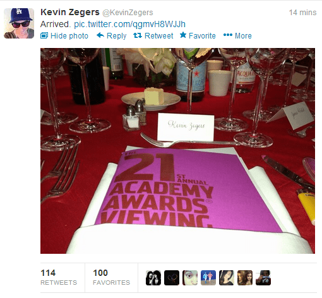Open the last retweeter avatar thumbnail
The image size is (322, 298).
[x=263, y=278]
